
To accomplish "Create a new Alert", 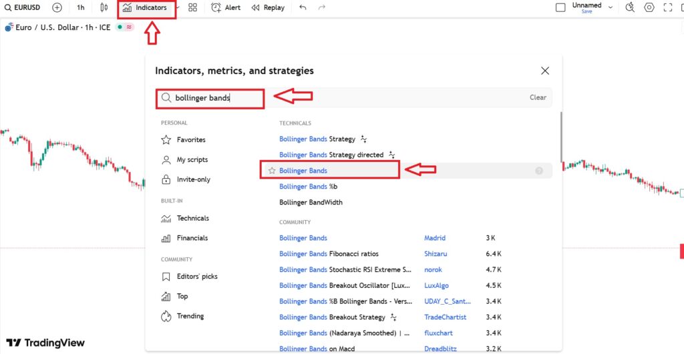I will coord(226,8).
